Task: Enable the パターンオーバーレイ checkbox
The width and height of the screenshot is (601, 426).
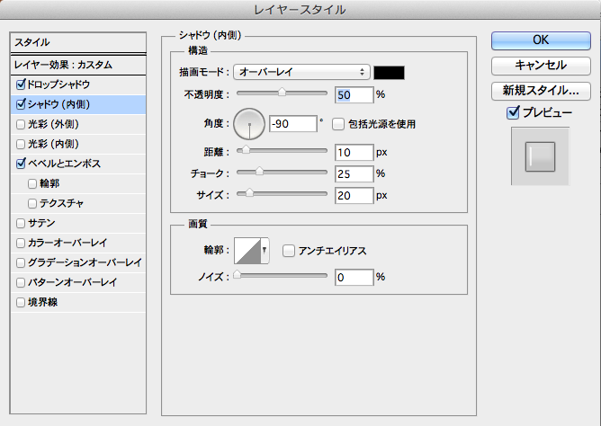Action: (21, 283)
